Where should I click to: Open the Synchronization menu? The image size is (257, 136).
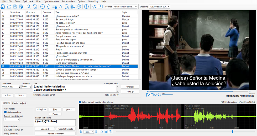[51, 1]
